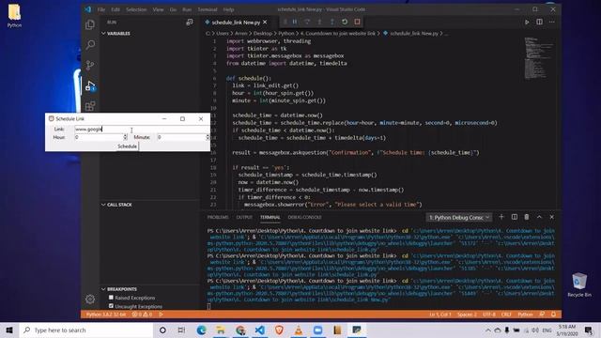Open the Source Control view in the activity bar
The image size is (601, 338).
[90, 65]
